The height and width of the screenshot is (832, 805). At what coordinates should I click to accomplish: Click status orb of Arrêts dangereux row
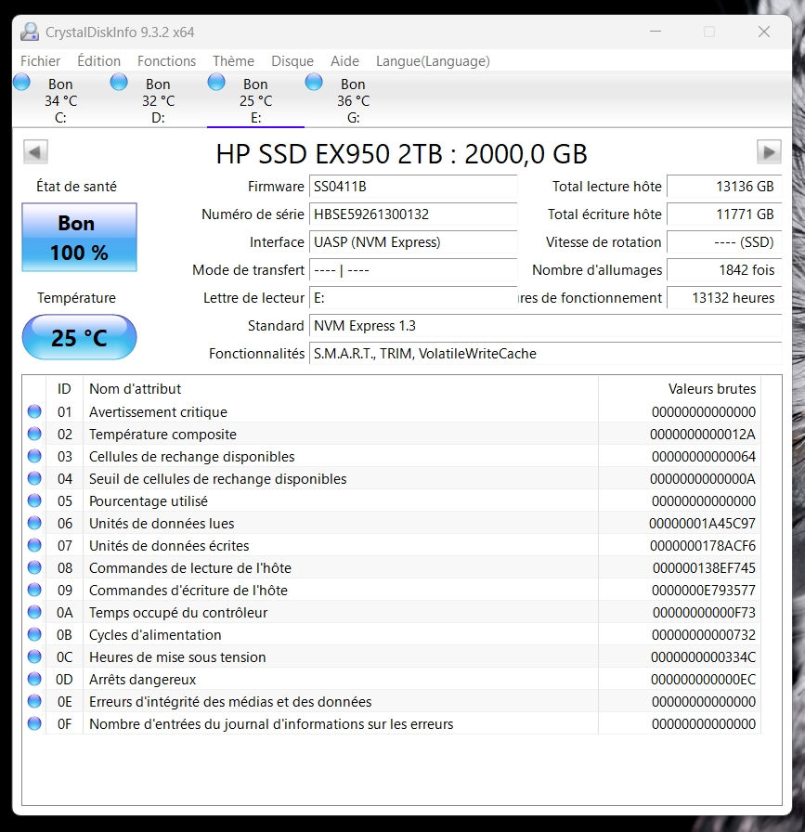click(34, 679)
